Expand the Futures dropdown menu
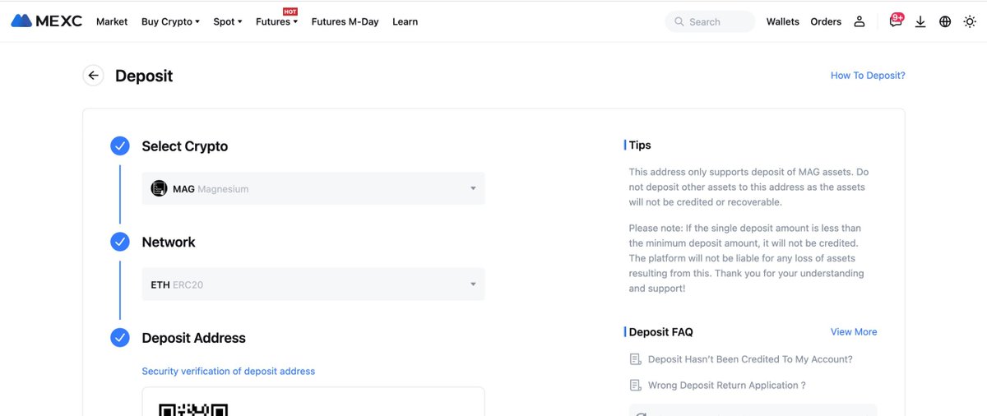The width and height of the screenshot is (987, 416). pos(276,22)
